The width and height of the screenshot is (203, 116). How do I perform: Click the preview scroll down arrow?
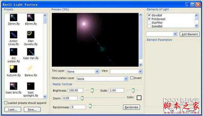coord(141,65)
